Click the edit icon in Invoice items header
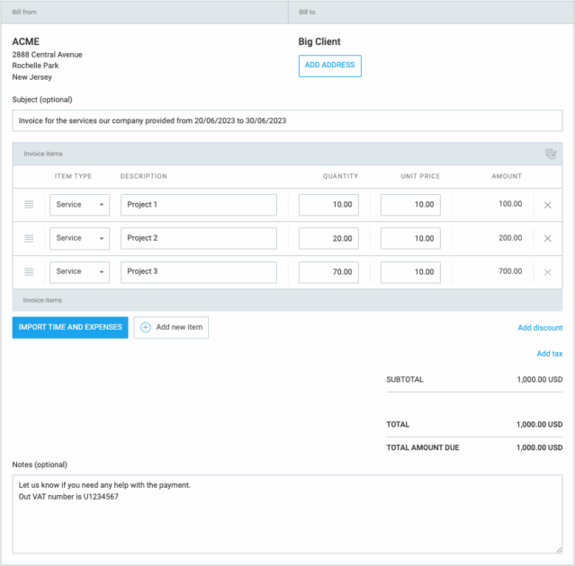 (x=551, y=154)
